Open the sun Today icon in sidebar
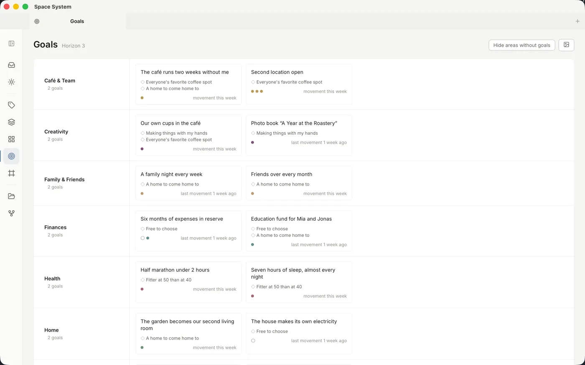Image resolution: width=585 pixels, height=365 pixels. coord(11,82)
